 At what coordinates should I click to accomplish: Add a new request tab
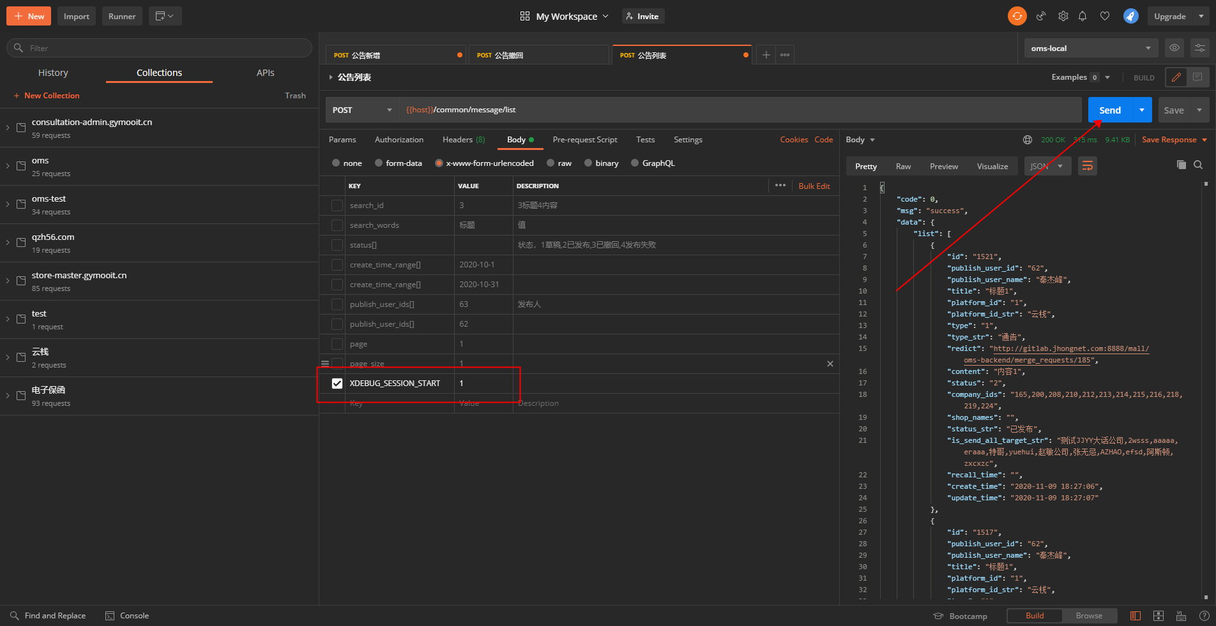click(x=766, y=55)
